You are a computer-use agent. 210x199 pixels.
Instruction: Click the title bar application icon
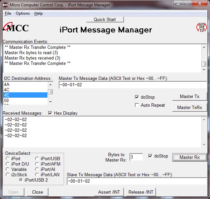5,5
